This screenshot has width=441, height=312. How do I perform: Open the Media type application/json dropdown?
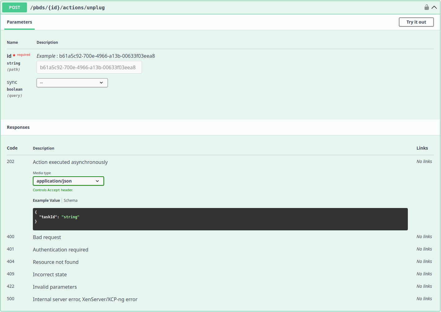tap(68, 181)
